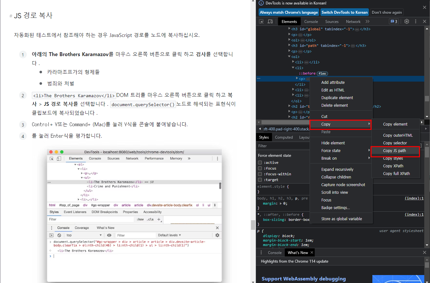Click the Elements tree scroll-down arrow
This screenshot has width=430, height=283.
427,117
